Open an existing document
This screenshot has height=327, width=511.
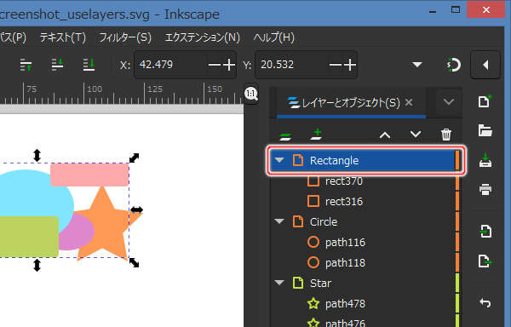[485, 131]
